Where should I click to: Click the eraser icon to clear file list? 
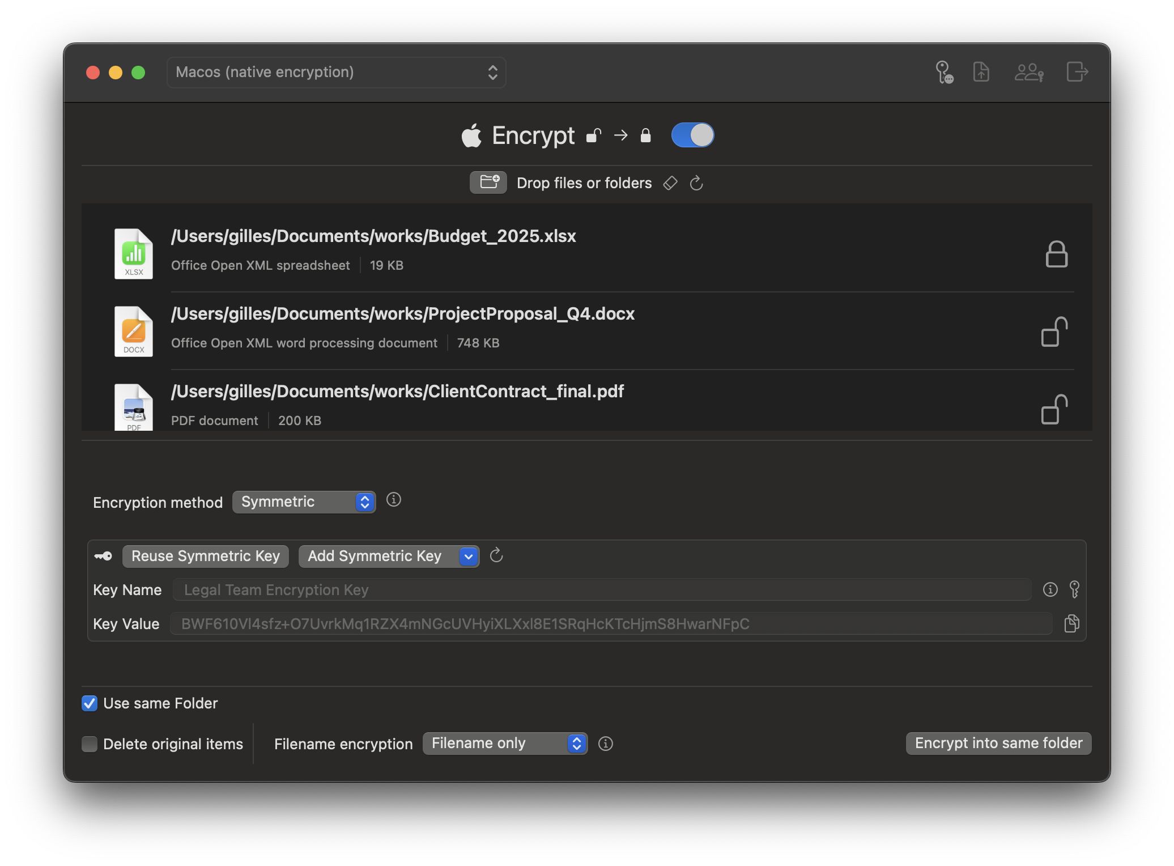(670, 183)
